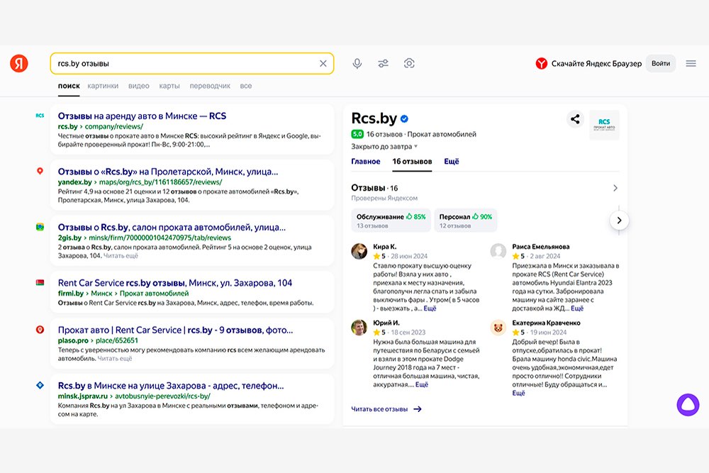This screenshot has height=473, width=709.
Task: Open search settings sliders icon
Action: click(x=383, y=64)
